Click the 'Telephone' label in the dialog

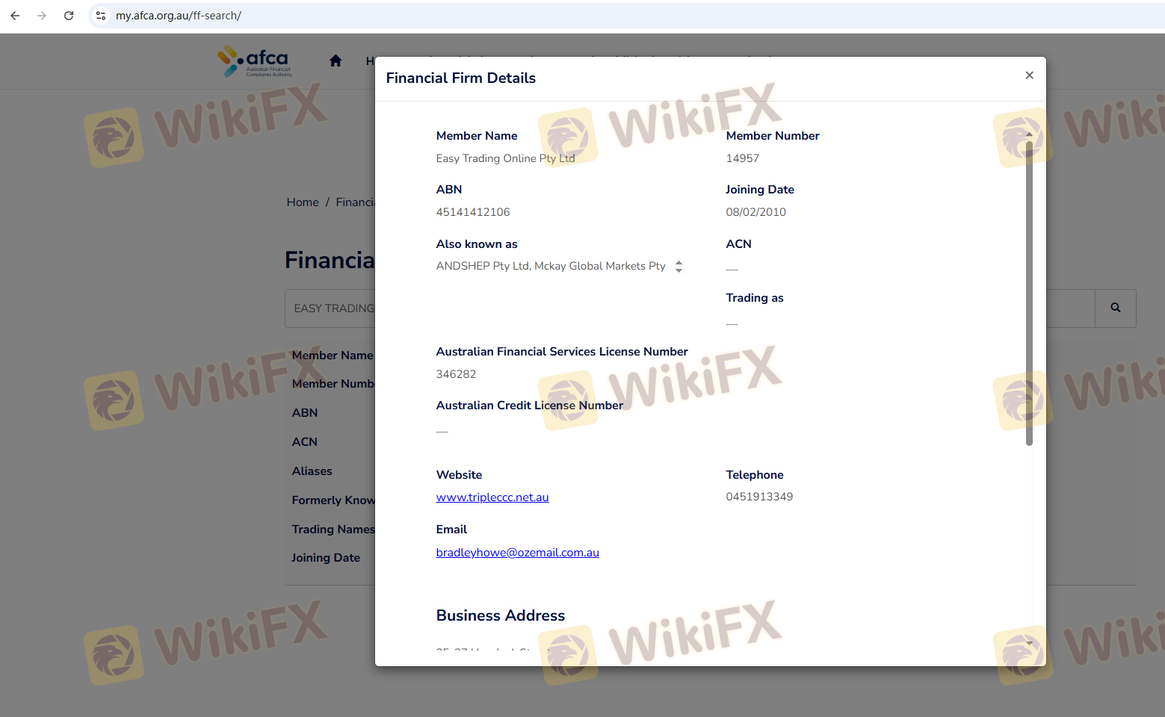(755, 475)
